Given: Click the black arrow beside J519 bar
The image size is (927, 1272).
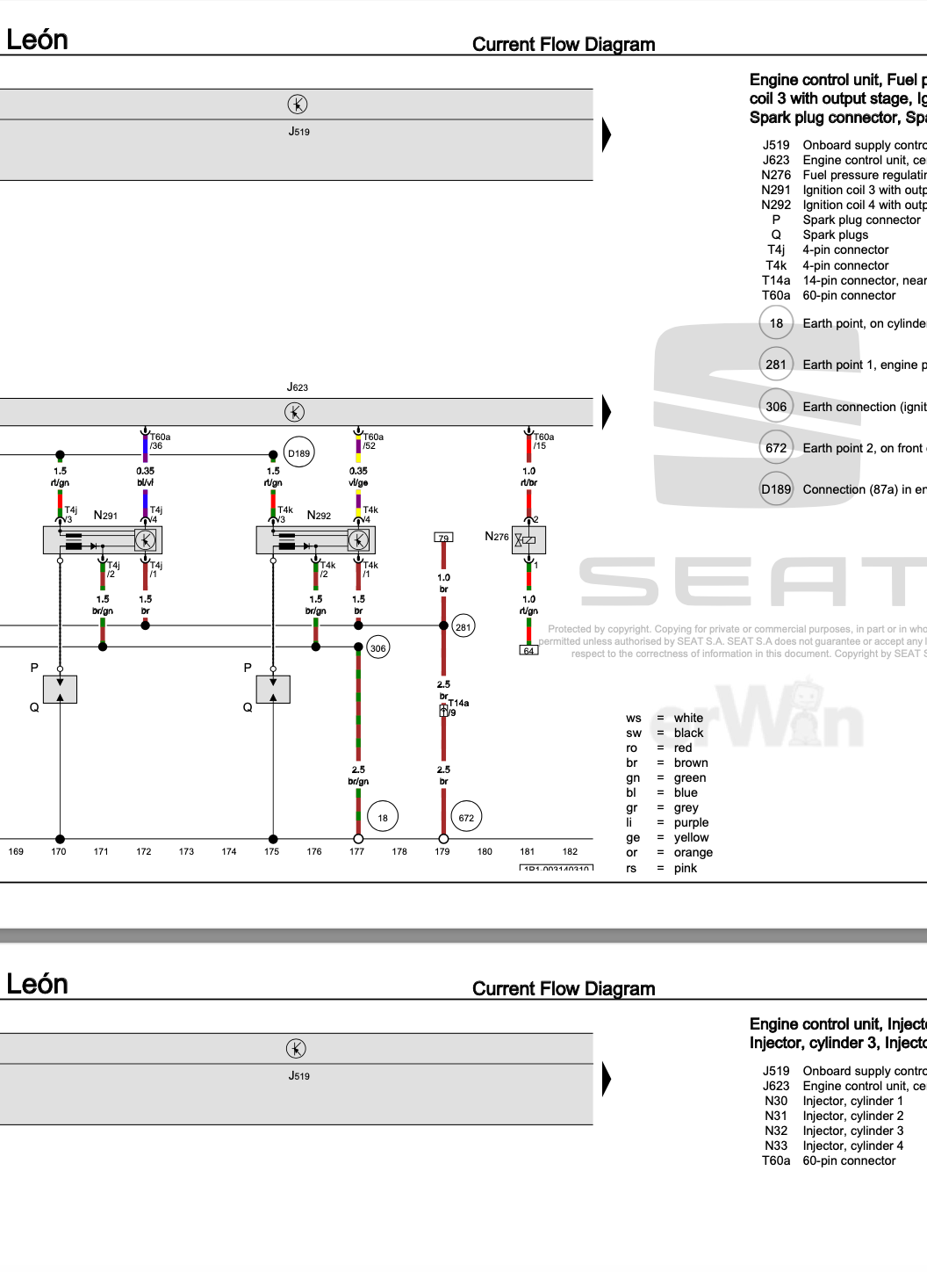Looking at the screenshot, I should (x=607, y=135).
